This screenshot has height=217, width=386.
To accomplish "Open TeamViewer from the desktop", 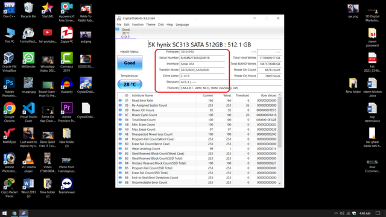I will [x=67, y=186].
